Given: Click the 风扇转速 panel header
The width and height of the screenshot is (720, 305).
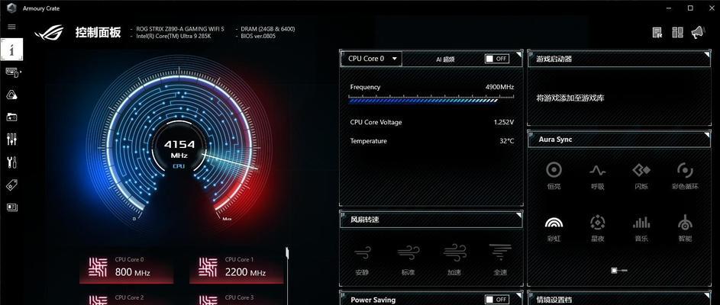Looking at the screenshot, I should (431, 220).
